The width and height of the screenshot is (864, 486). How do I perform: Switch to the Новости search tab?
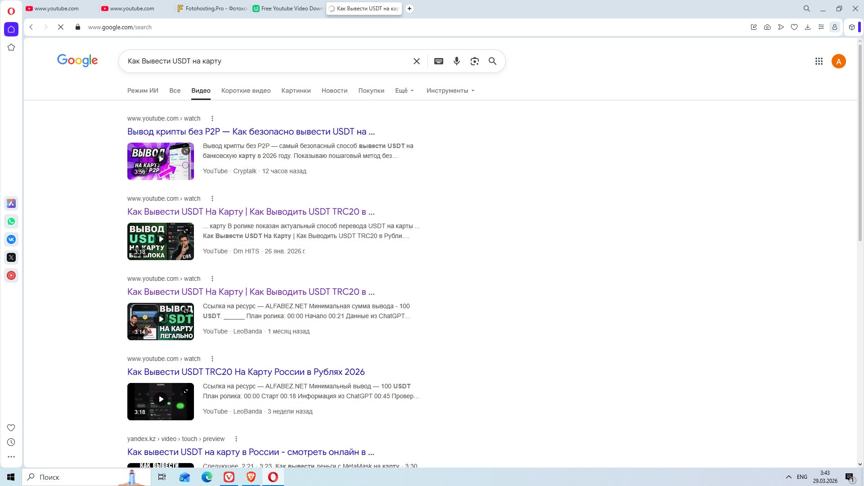pyautogui.click(x=334, y=90)
